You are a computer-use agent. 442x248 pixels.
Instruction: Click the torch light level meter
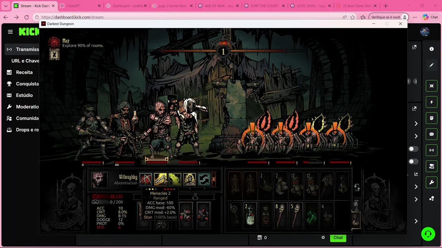(223, 51)
